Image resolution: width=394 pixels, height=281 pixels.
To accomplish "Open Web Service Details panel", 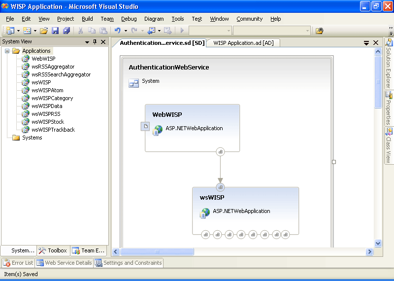I will 64,263.
